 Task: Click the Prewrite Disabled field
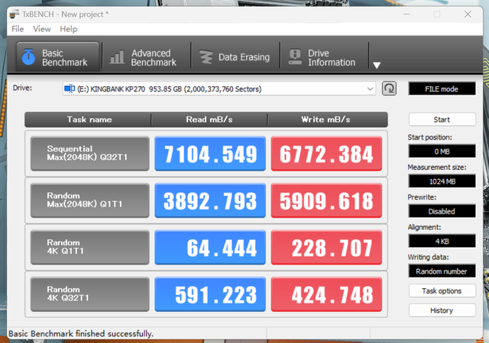click(442, 211)
